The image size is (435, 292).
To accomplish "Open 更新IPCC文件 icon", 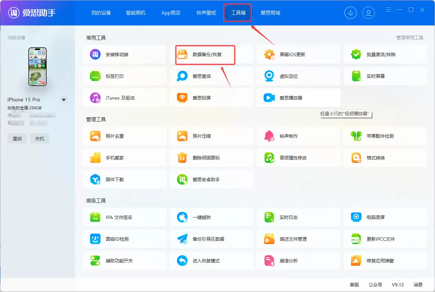I will pyautogui.click(x=356, y=239).
